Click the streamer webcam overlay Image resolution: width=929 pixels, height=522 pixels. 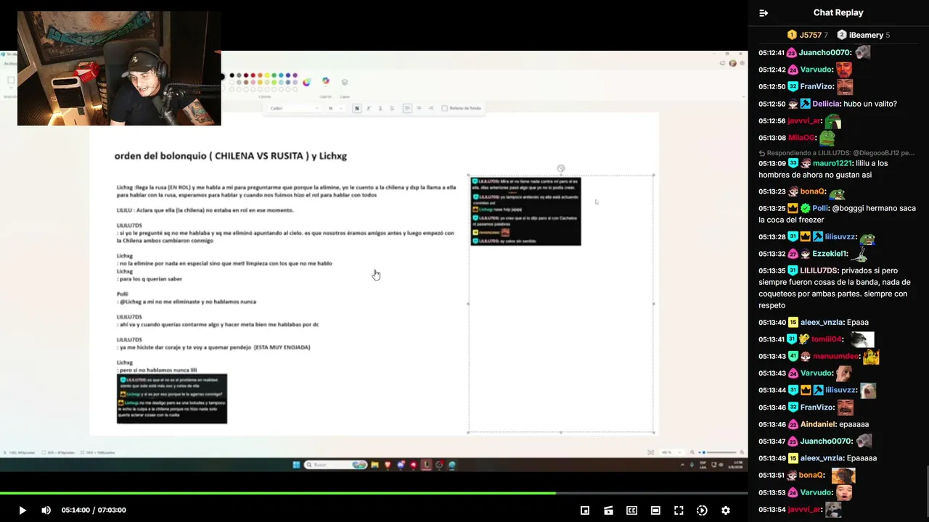[x=119, y=68]
